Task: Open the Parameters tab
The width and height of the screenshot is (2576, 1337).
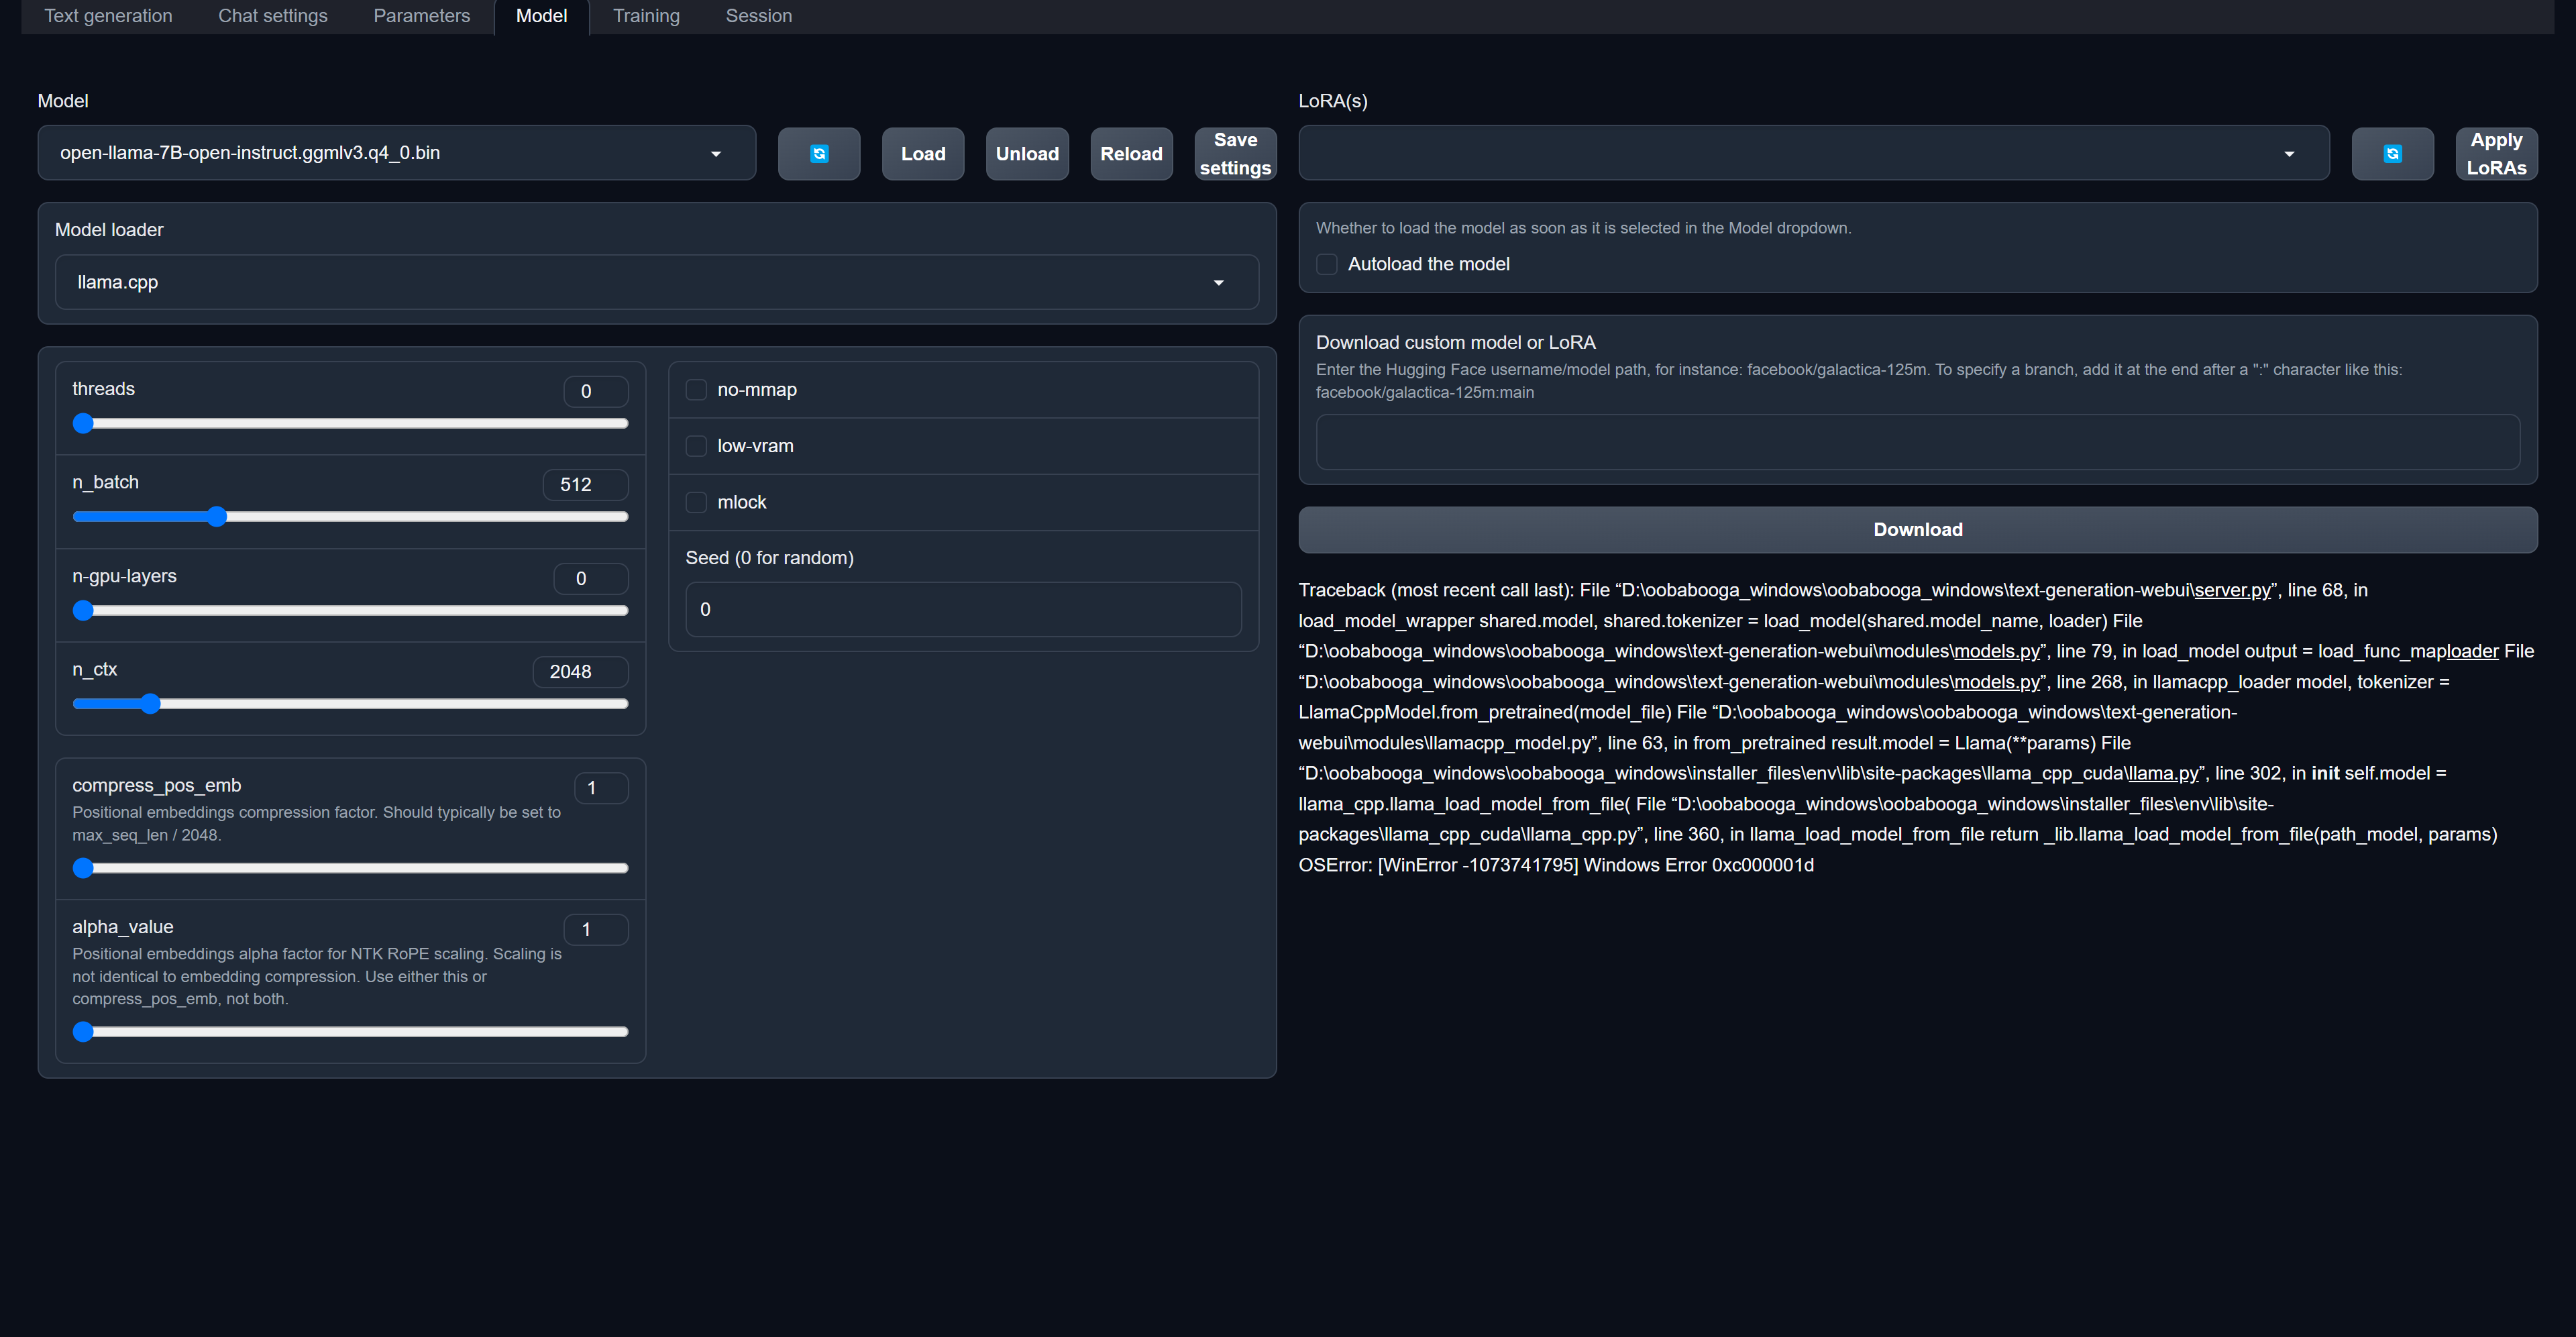Action: (x=421, y=16)
